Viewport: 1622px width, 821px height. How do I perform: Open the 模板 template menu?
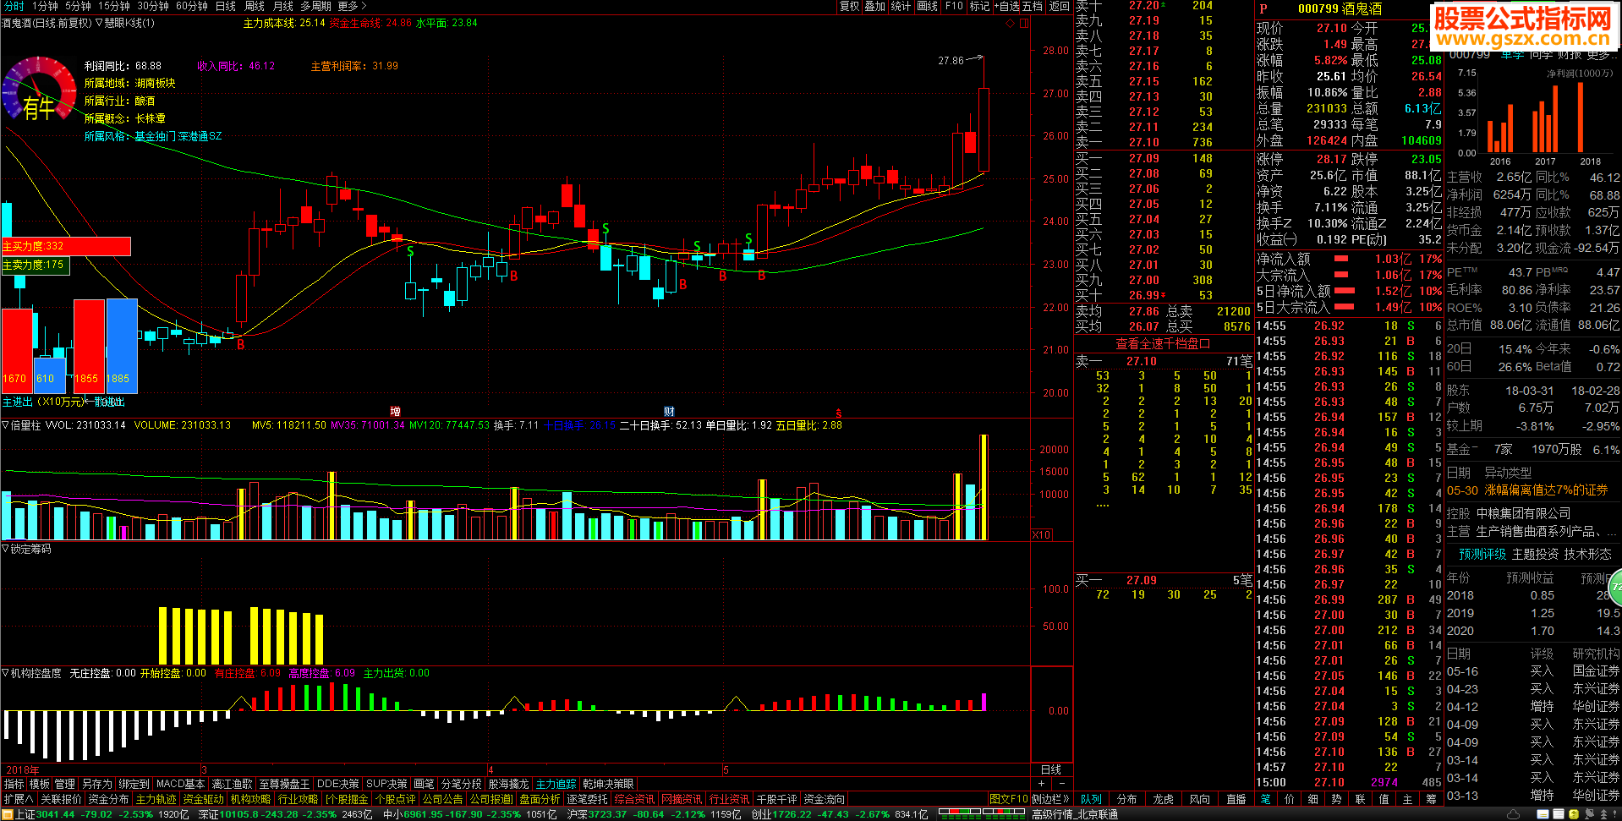pyautogui.click(x=40, y=784)
